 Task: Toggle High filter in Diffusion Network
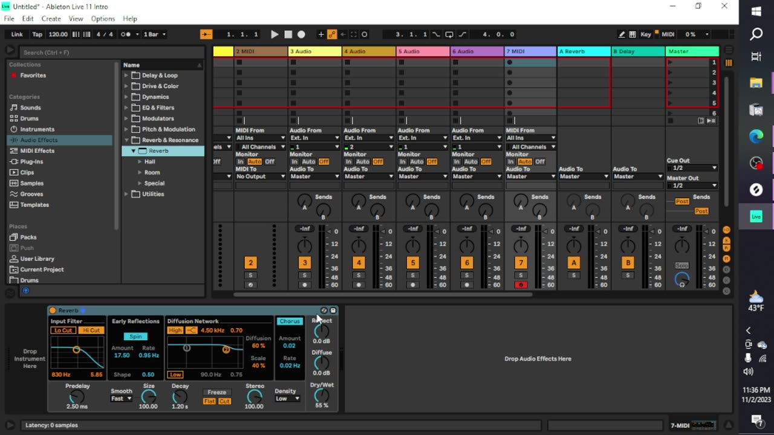175,330
